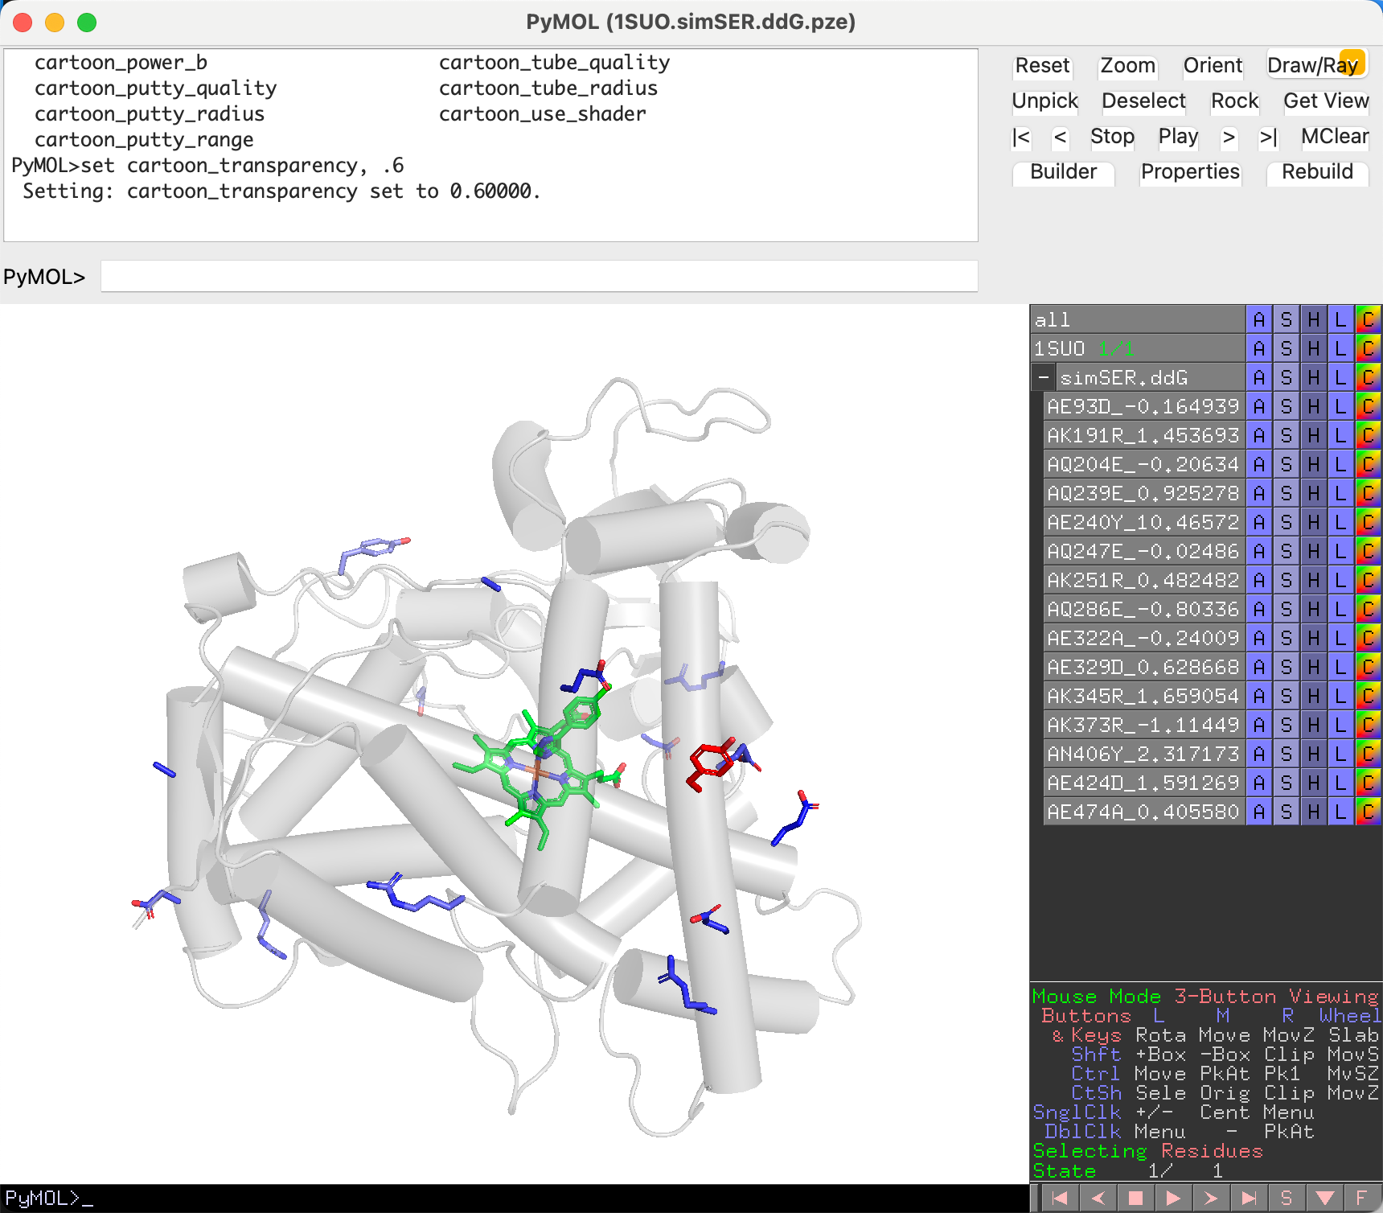Toggle visibility of the 1SUO object

coord(1138,348)
